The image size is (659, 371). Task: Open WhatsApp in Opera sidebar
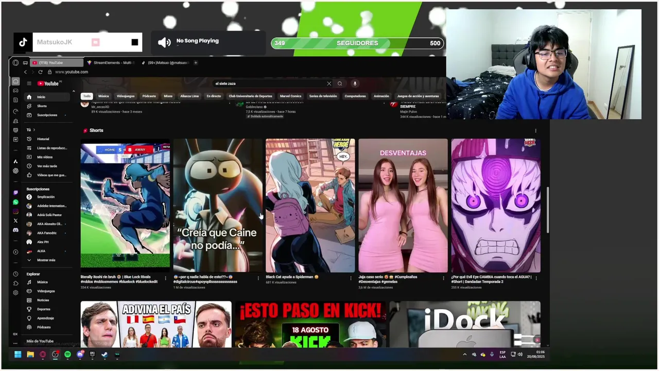15,202
